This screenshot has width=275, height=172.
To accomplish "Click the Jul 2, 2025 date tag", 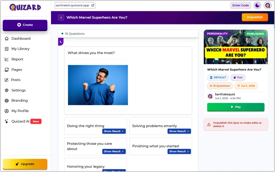I will click(246, 86).
